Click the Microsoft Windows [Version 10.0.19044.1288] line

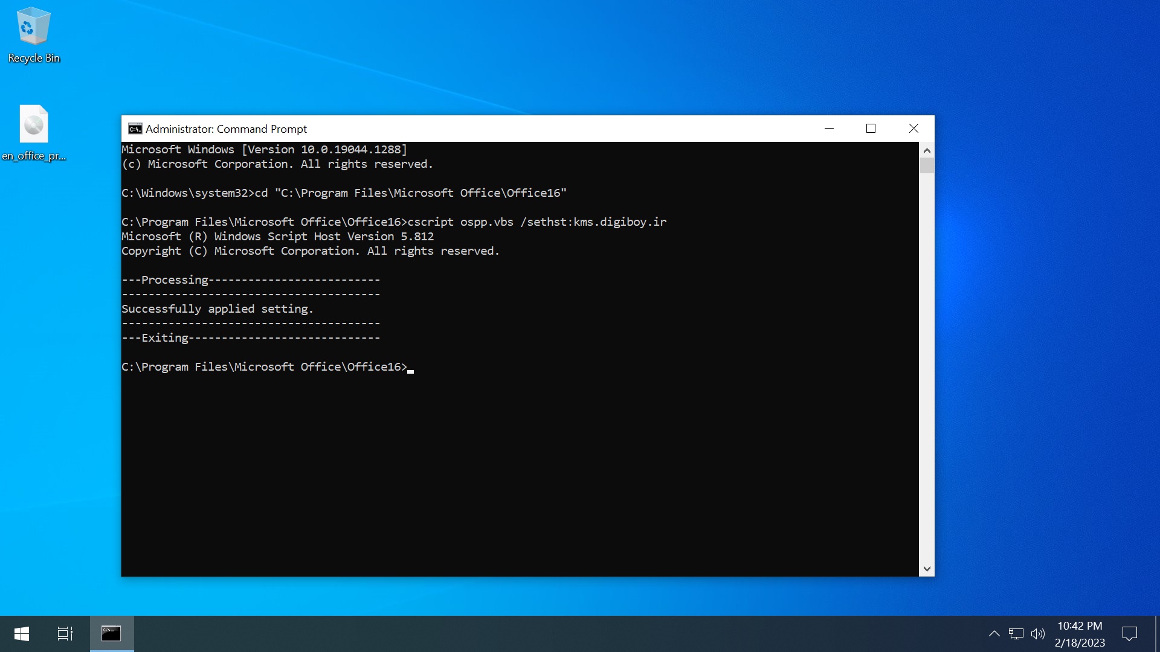pyautogui.click(x=264, y=150)
